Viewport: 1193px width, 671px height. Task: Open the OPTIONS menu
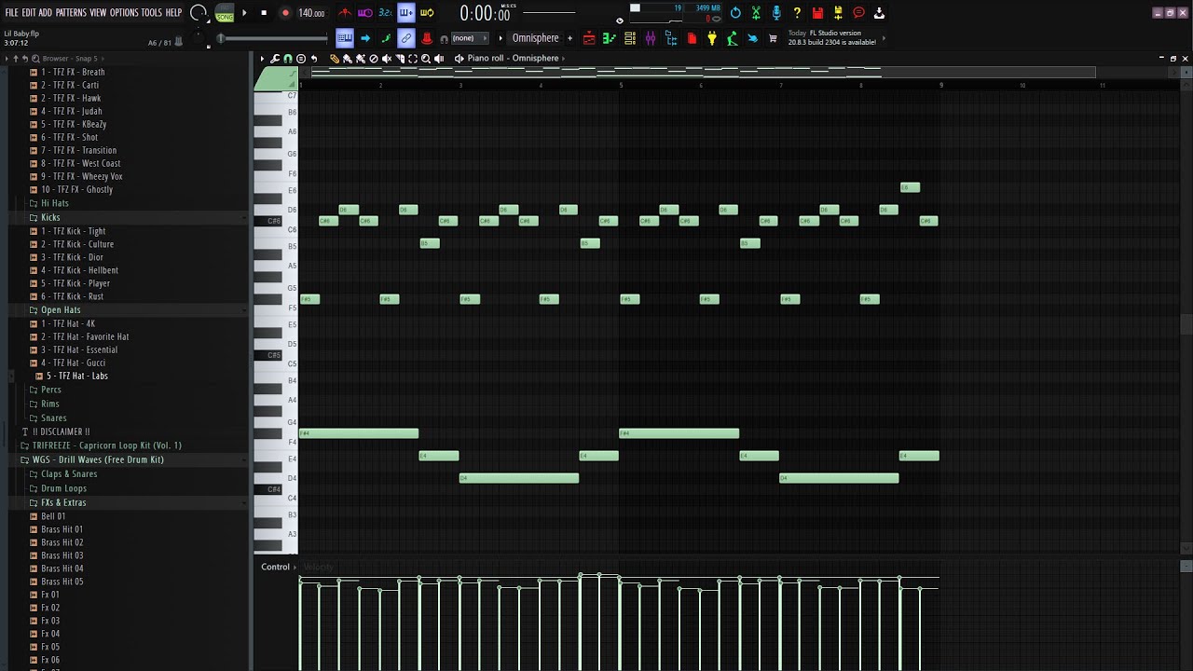point(123,13)
